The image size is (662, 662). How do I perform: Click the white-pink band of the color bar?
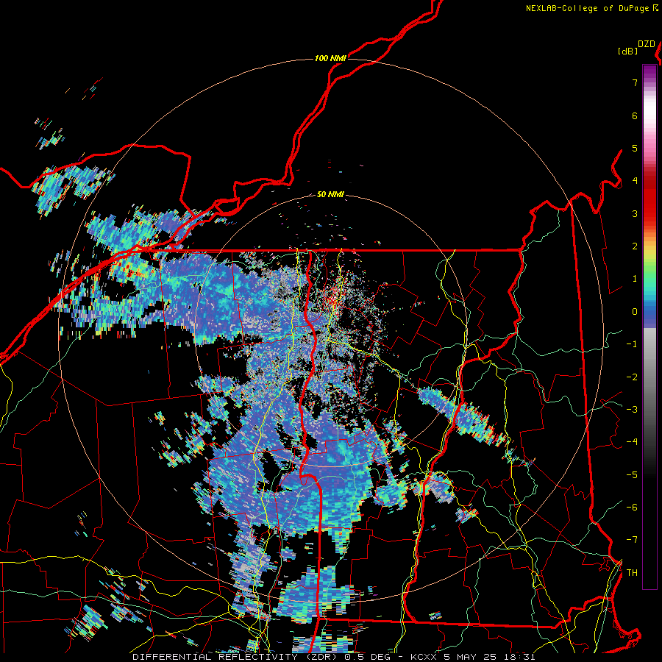(x=649, y=121)
